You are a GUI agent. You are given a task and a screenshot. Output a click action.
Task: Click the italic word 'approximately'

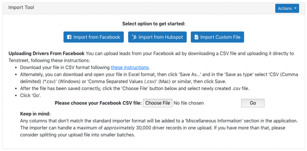click(x=119, y=128)
